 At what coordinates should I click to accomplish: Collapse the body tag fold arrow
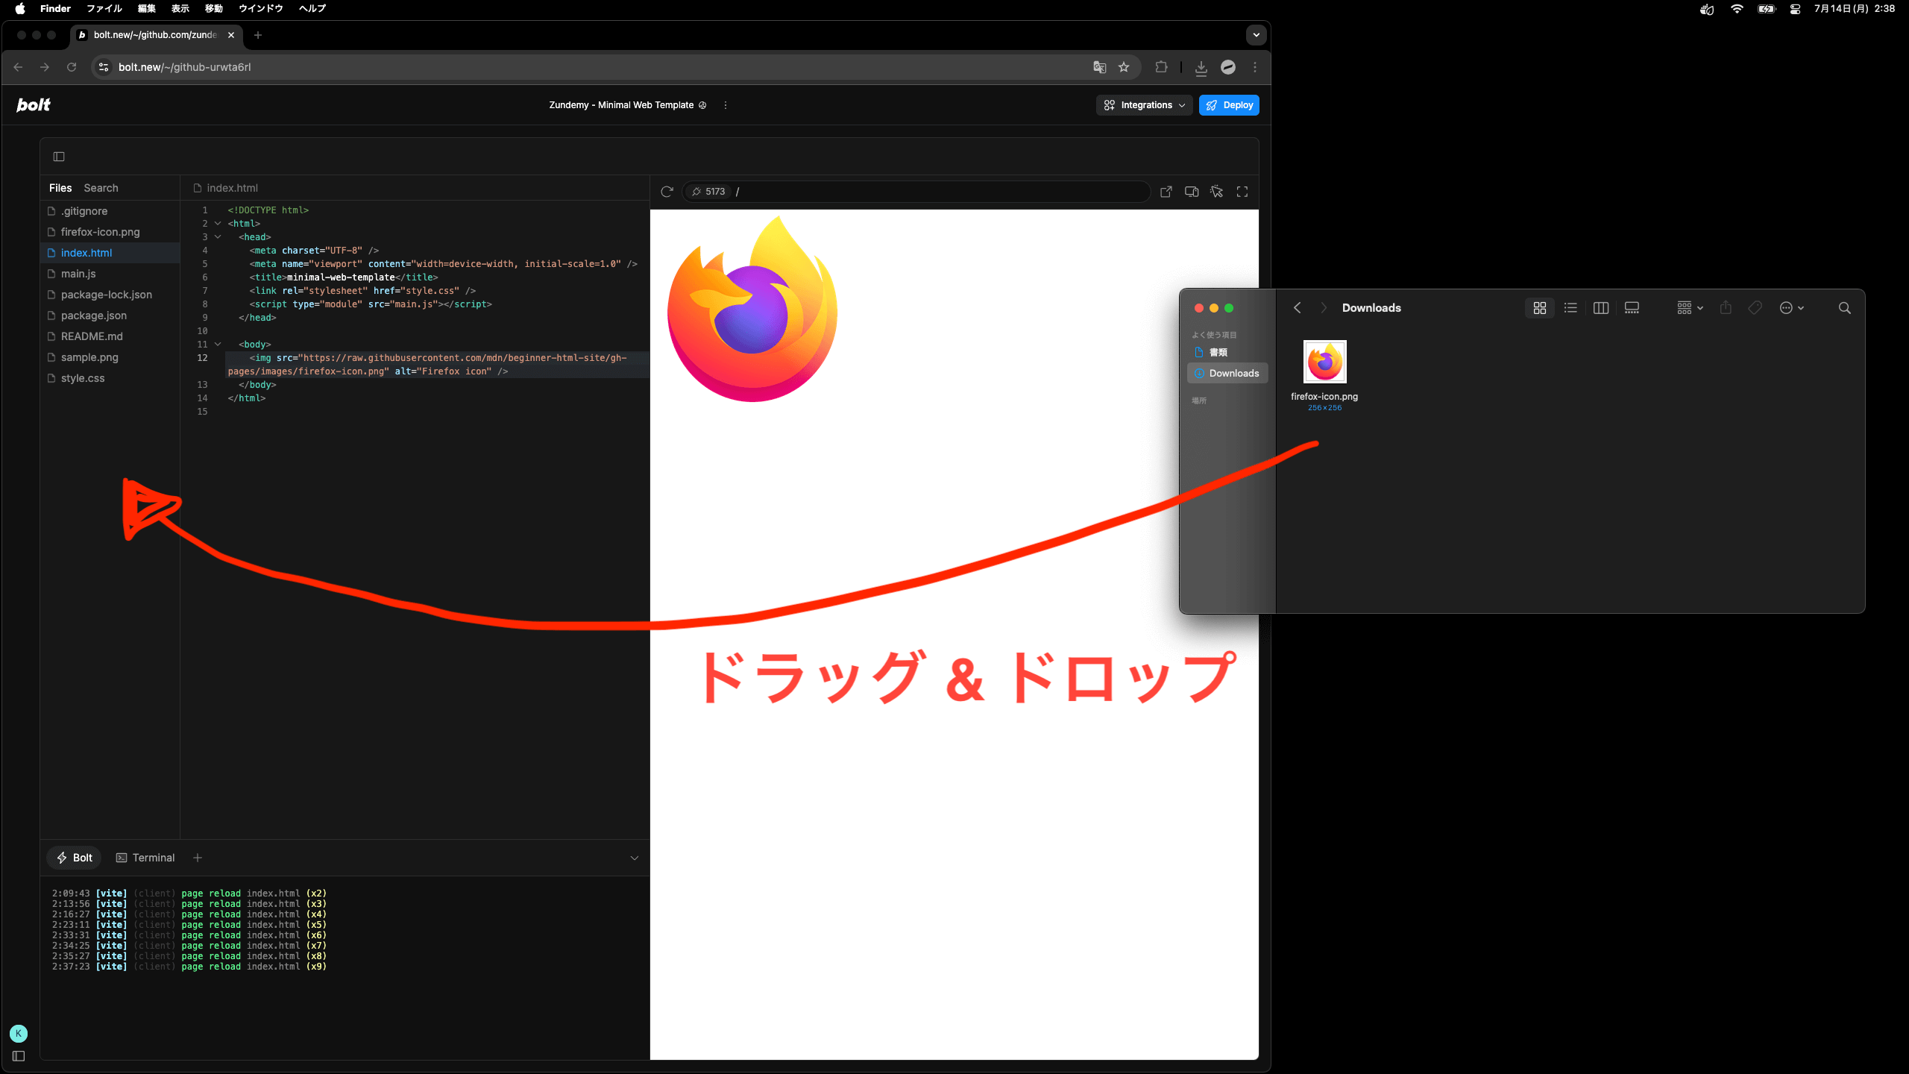tap(218, 345)
